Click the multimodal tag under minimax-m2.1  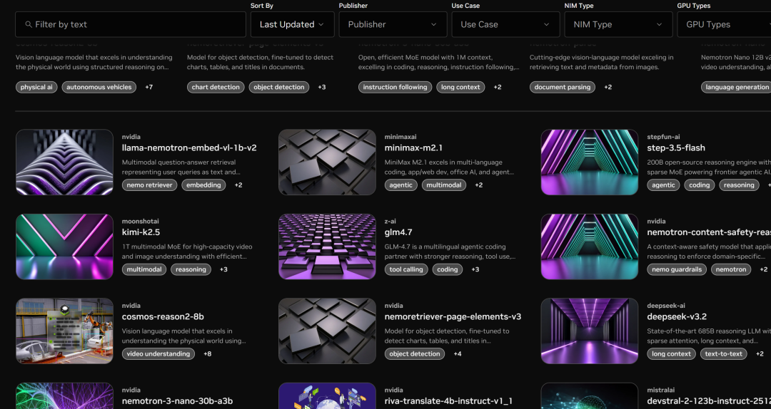pos(443,185)
